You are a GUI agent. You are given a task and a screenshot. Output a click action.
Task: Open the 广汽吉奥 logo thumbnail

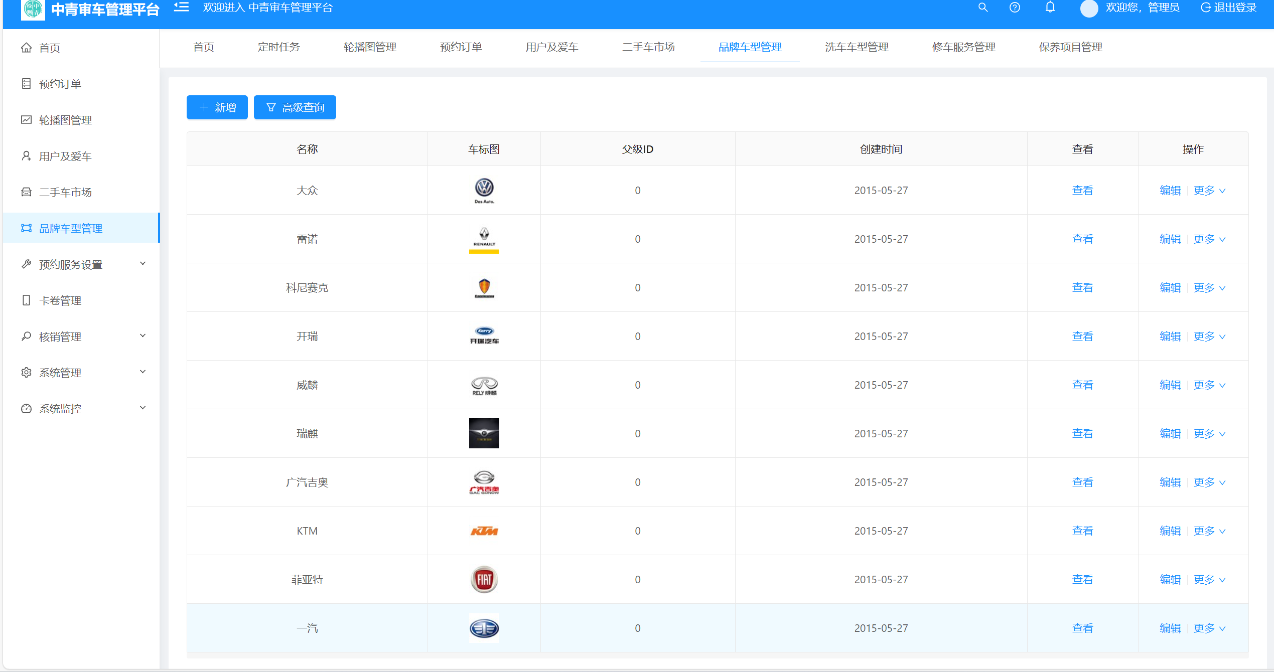(x=484, y=482)
